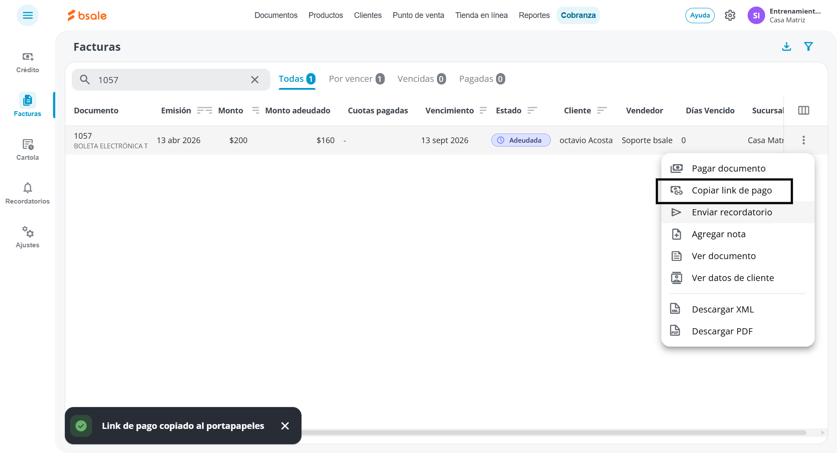Sort by Cliente column
837x453 pixels.
point(602,110)
